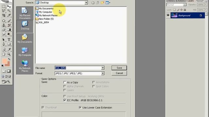Screen dimensions: 209x117
Task: Select the Type tool
Action: pos(9,40)
